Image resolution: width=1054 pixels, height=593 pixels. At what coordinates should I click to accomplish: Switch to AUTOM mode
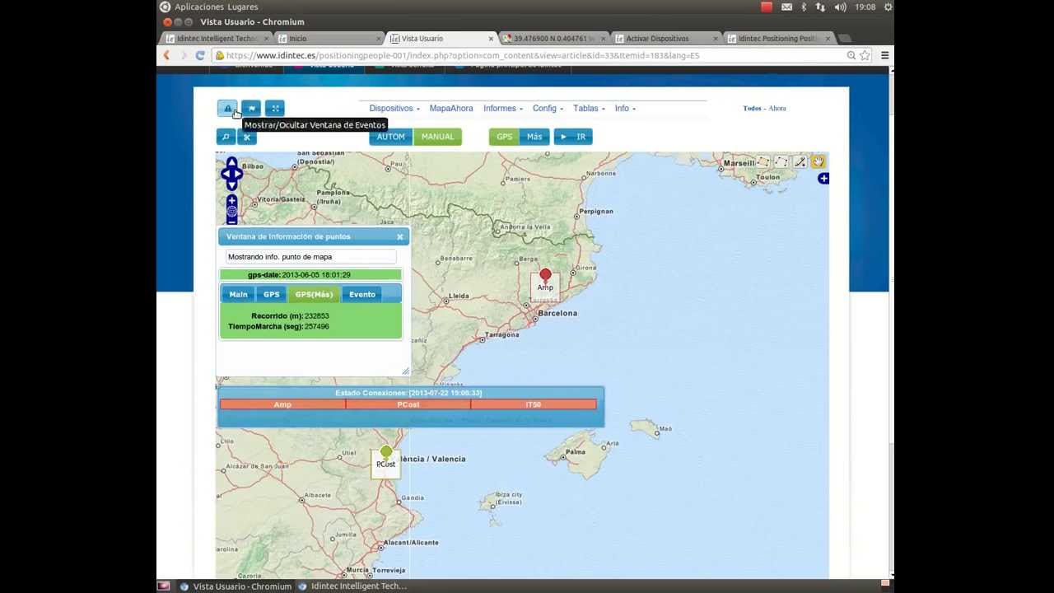coord(391,137)
